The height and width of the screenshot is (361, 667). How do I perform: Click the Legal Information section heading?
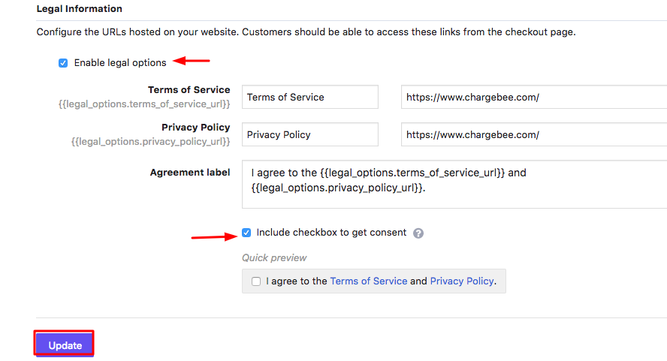pyautogui.click(x=79, y=8)
